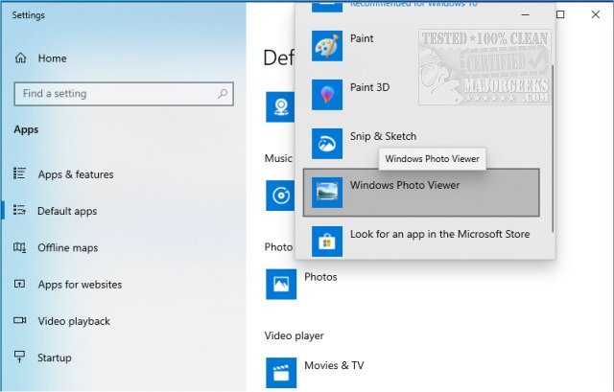Click the Paint 3D icon

[327, 95]
